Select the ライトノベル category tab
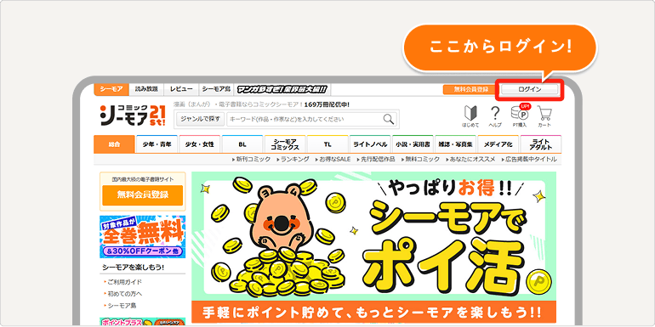Image resolution: width=655 pixels, height=327 pixels. pyautogui.click(x=370, y=144)
